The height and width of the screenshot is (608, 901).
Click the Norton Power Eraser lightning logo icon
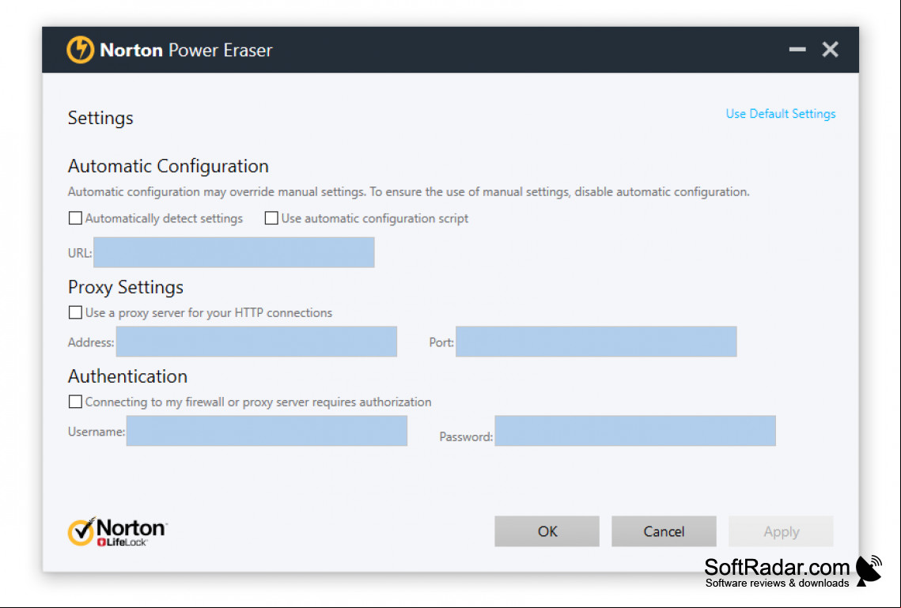[x=80, y=50]
